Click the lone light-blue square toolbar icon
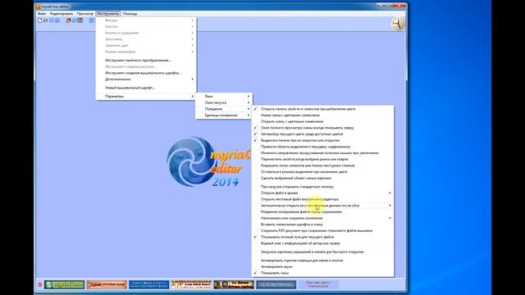This screenshot has width=525, height=295. [91, 20]
